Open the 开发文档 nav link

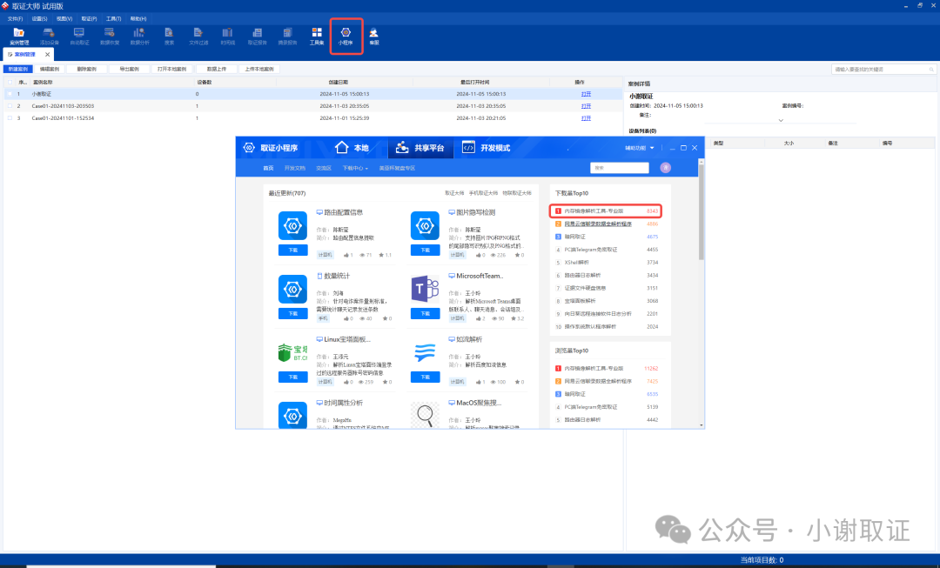click(294, 169)
